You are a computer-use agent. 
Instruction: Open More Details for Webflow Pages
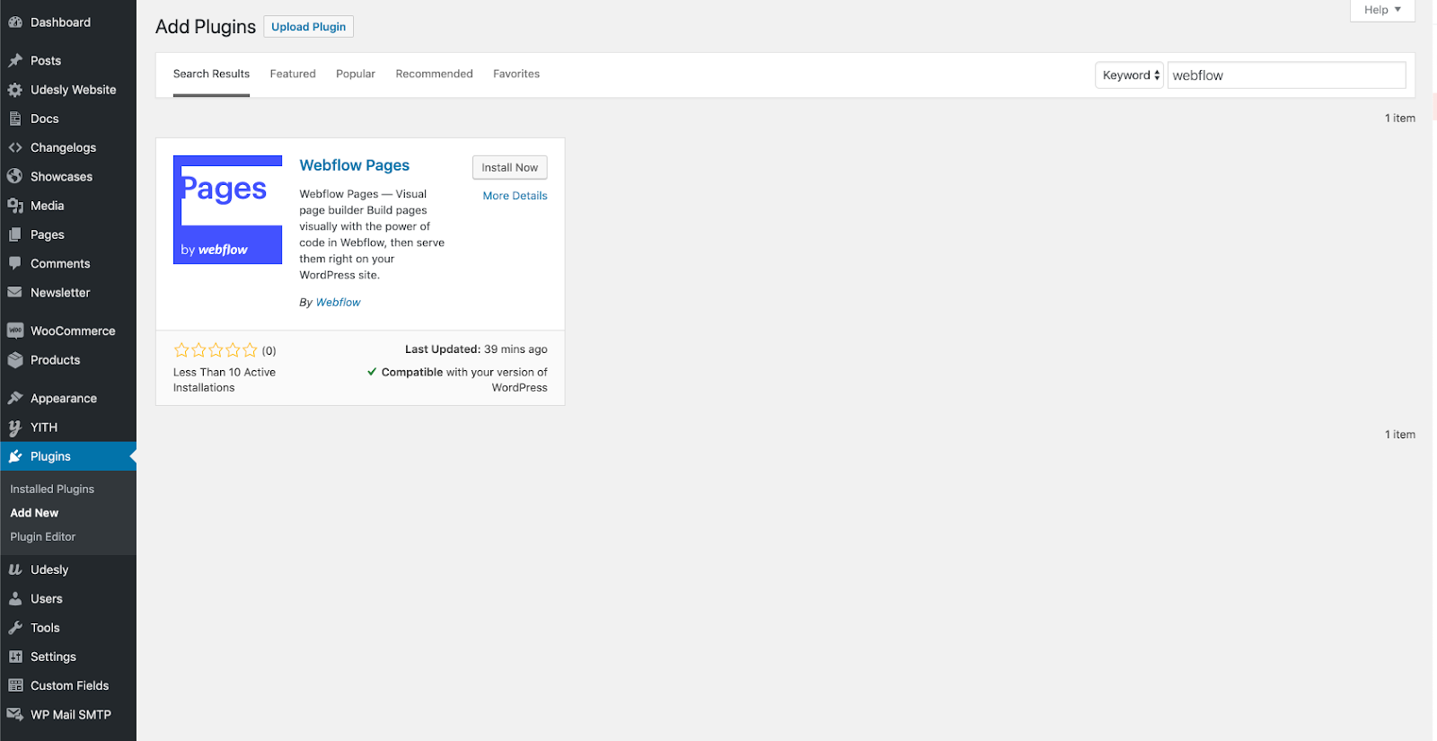515,196
